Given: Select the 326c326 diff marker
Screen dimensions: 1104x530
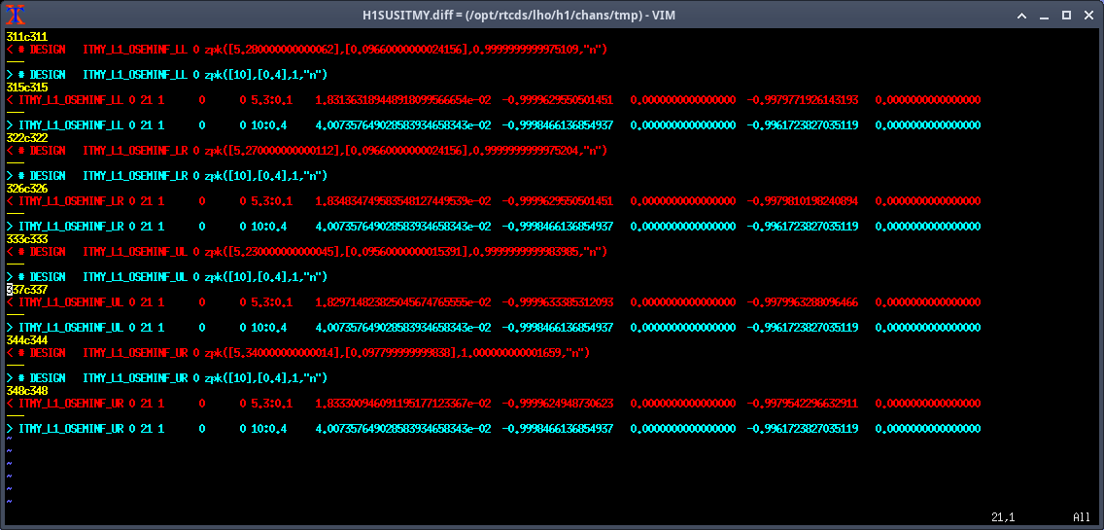Looking at the screenshot, I should (x=26, y=189).
